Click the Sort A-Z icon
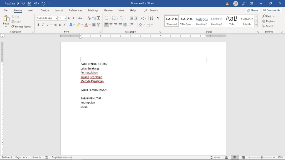This screenshot has height=160, width=285. 151,18
